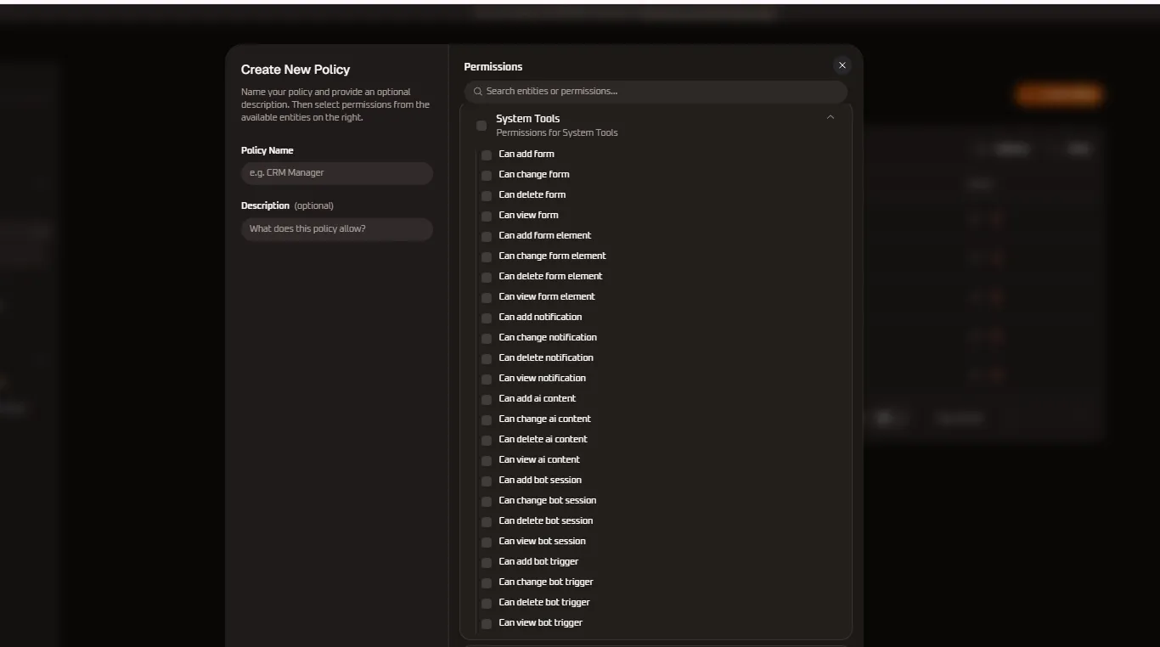Close the Create New Policy dialog

click(x=842, y=65)
